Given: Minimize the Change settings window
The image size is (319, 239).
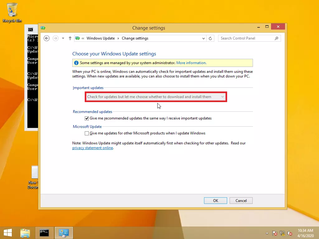Looking at the screenshot, I should 259,27.
